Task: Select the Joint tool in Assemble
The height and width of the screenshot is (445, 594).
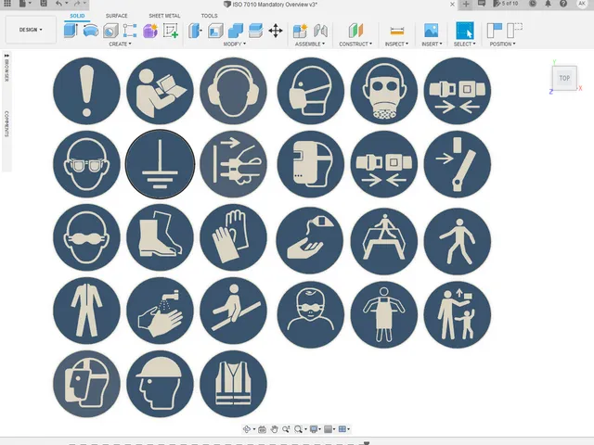Action: click(x=320, y=31)
